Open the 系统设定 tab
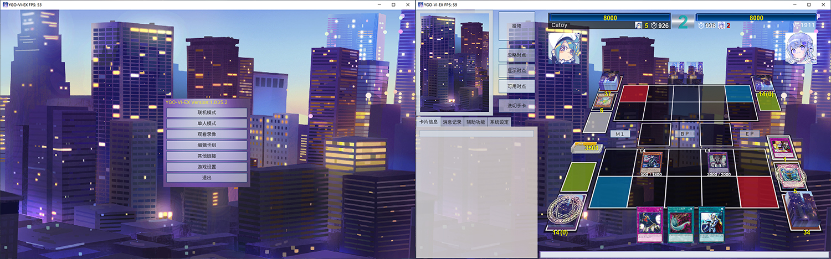The width and height of the screenshot is (831, 259). pyautogui.click(x=499, y=122)
